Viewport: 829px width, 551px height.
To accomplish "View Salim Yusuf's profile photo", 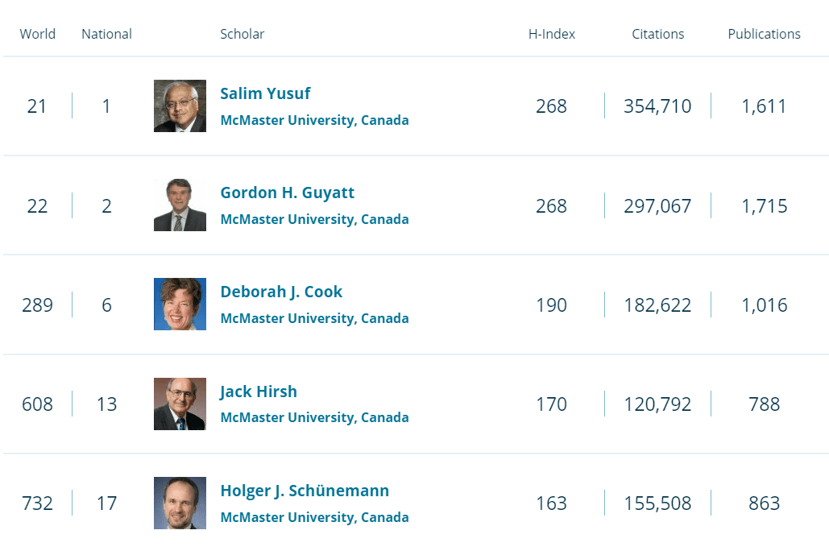I will 179,106.
